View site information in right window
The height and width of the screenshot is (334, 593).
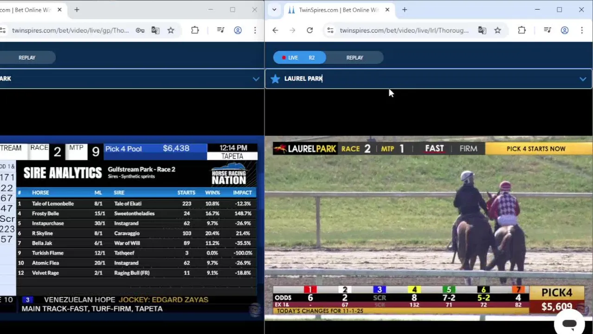click(x=330, y=30)
